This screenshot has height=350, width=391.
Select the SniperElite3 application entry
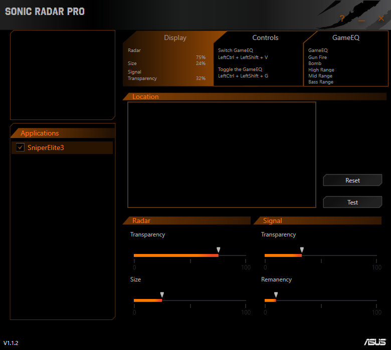pyautogui.click(x=46, y=147)
